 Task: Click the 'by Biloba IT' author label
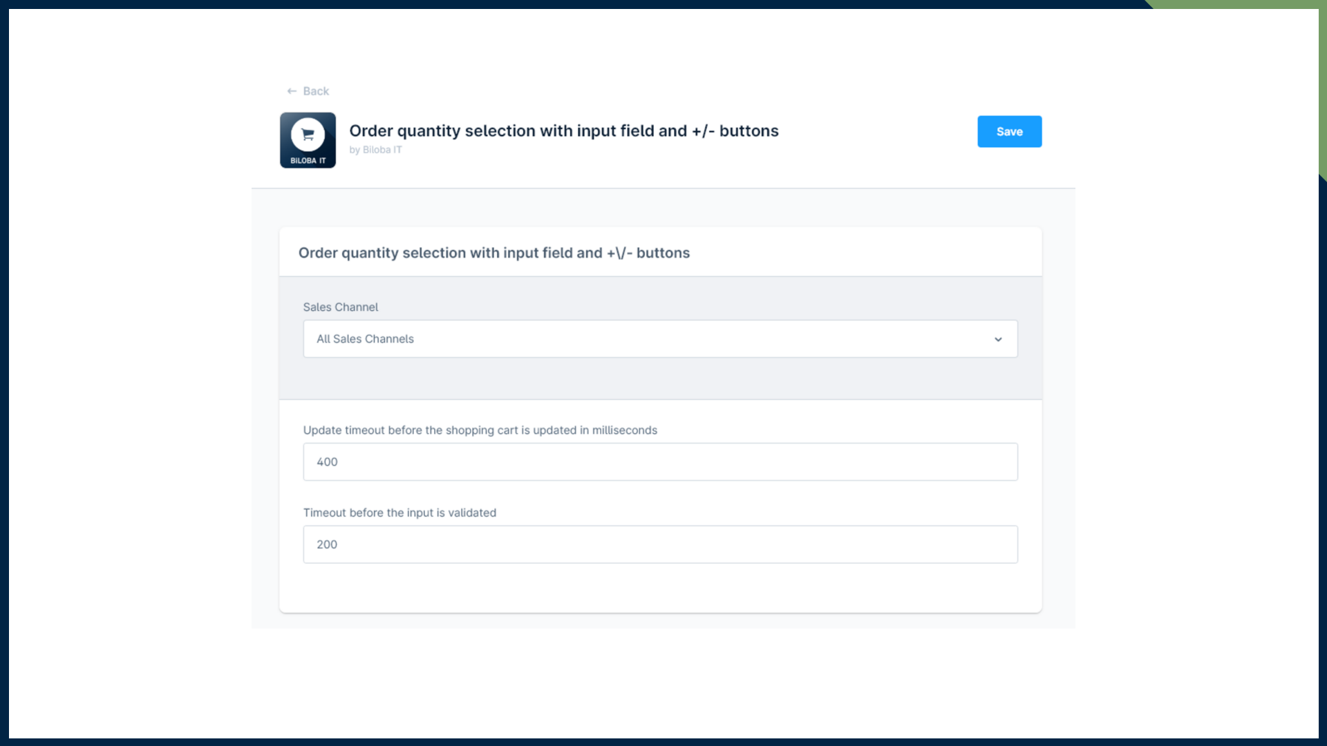coord(375,149)
